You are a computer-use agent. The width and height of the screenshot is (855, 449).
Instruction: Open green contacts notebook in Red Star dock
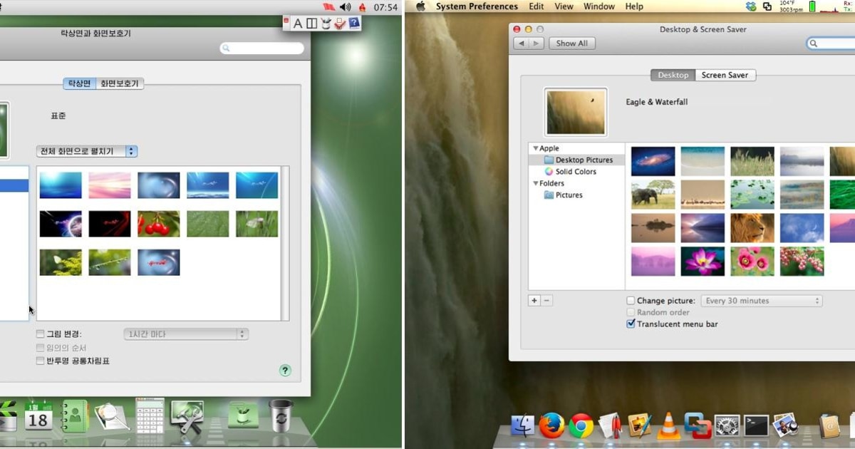tap(75, 416)
